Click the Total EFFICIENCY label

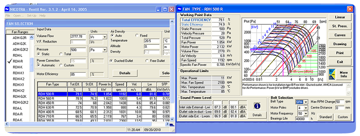pyautogui.click(x=196, y=20)
